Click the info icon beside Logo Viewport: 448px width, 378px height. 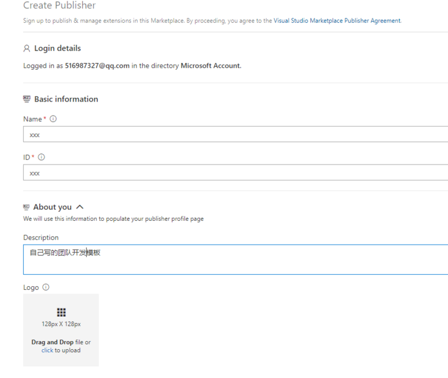point(46,287)
